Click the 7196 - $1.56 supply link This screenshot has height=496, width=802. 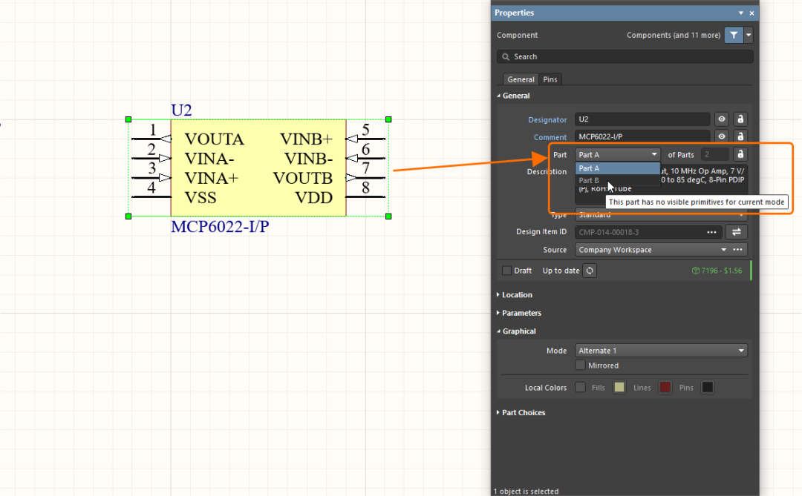coord(717,270)
